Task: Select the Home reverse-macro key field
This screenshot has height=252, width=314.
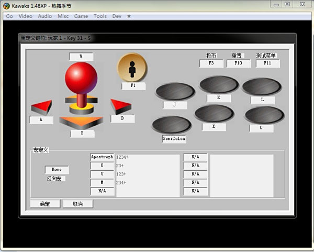Action: point(57,170)
